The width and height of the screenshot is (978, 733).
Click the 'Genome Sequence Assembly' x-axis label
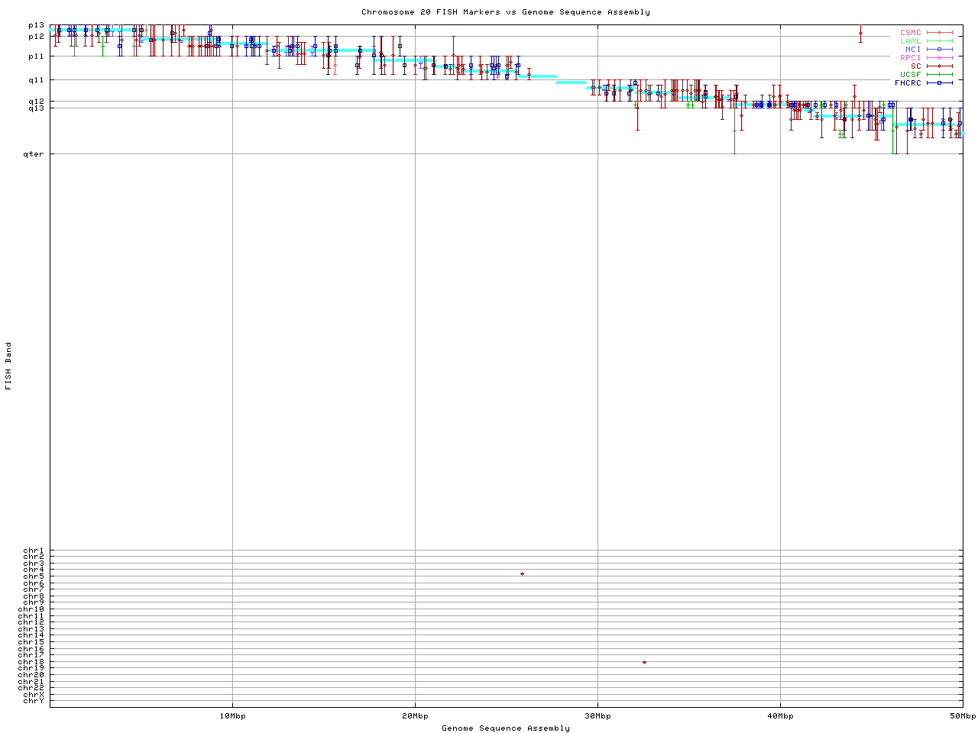click(505, 728)
